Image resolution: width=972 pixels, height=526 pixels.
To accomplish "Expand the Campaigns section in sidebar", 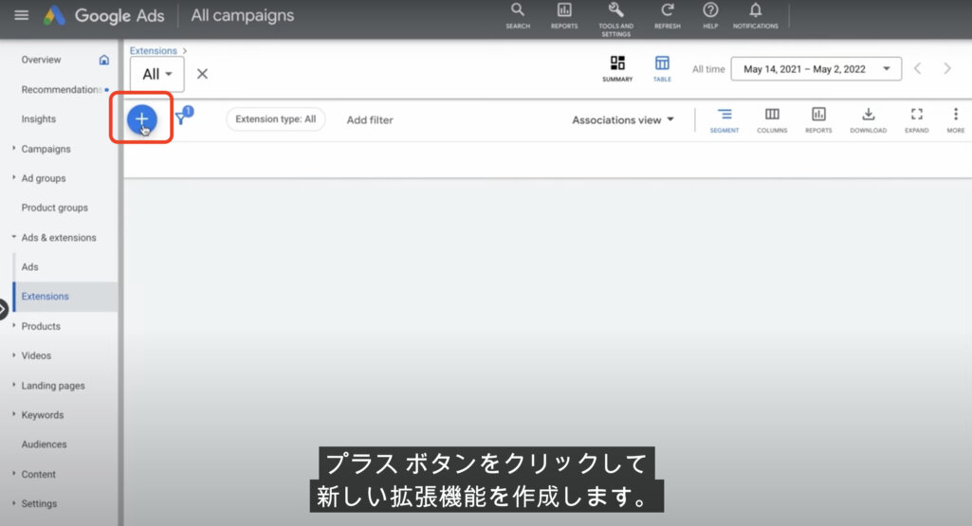I will [46, 149].
